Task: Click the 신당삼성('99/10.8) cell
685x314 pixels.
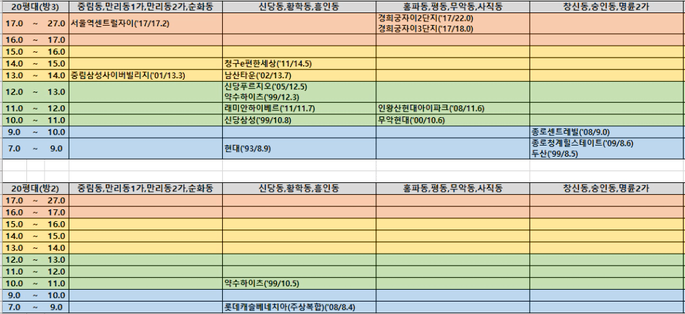Action: click(299, 121)
